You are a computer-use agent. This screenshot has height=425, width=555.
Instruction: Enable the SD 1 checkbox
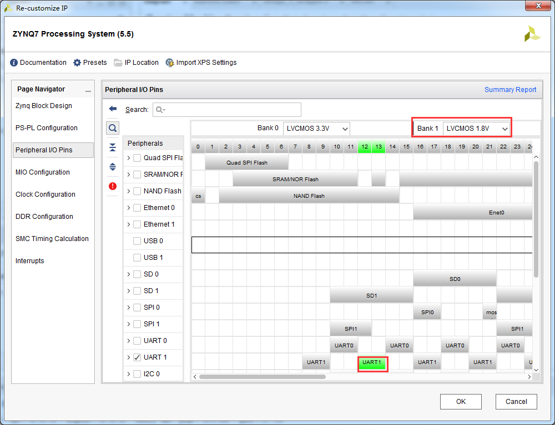tap(137, 291)
